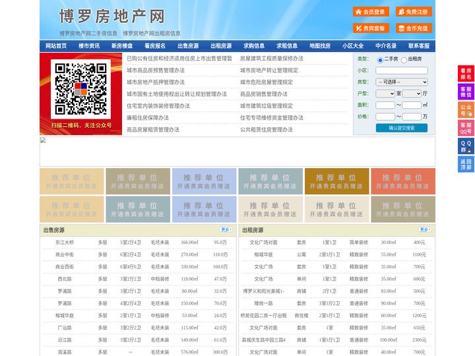Open the 出售房源 nav item
475x356 pixels.
[188, 46]
